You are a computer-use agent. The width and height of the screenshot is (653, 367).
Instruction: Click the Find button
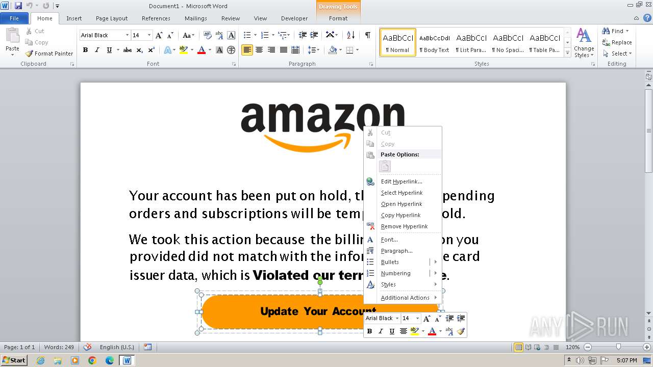[615, 31]
